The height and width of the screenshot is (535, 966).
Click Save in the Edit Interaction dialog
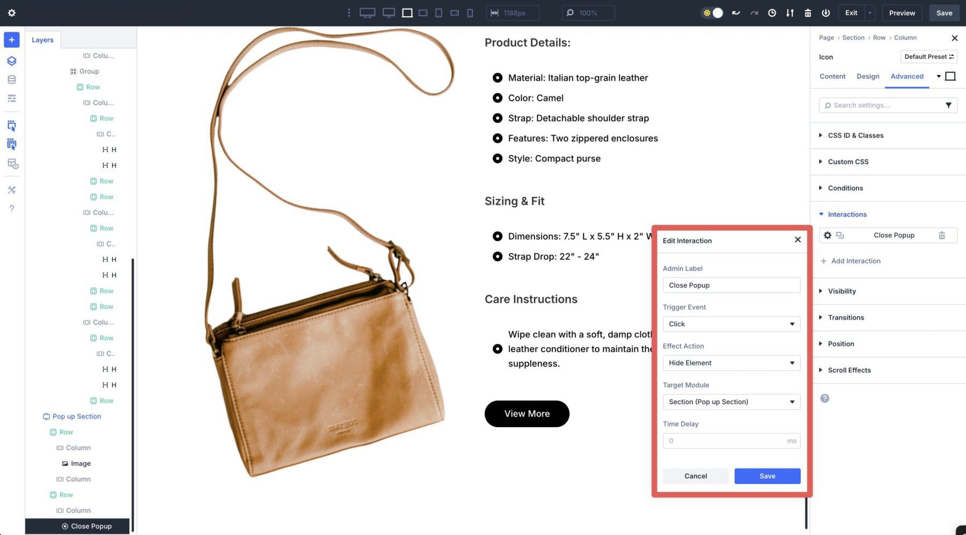click(767, 476)
